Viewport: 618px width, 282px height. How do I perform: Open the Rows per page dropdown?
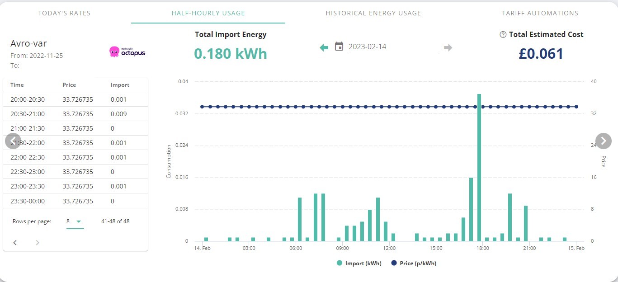click(75, 221)
